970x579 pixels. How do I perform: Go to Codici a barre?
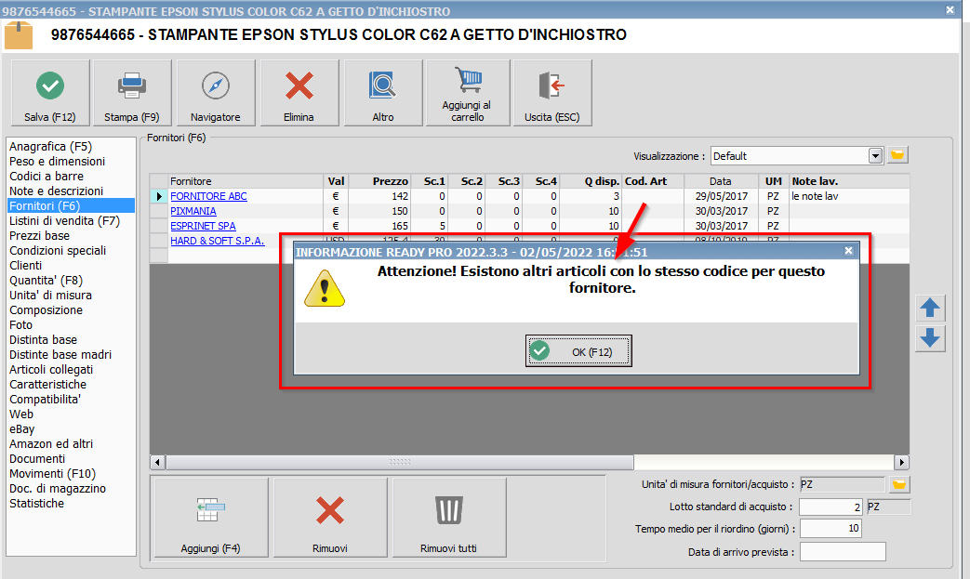coord(47,176)
